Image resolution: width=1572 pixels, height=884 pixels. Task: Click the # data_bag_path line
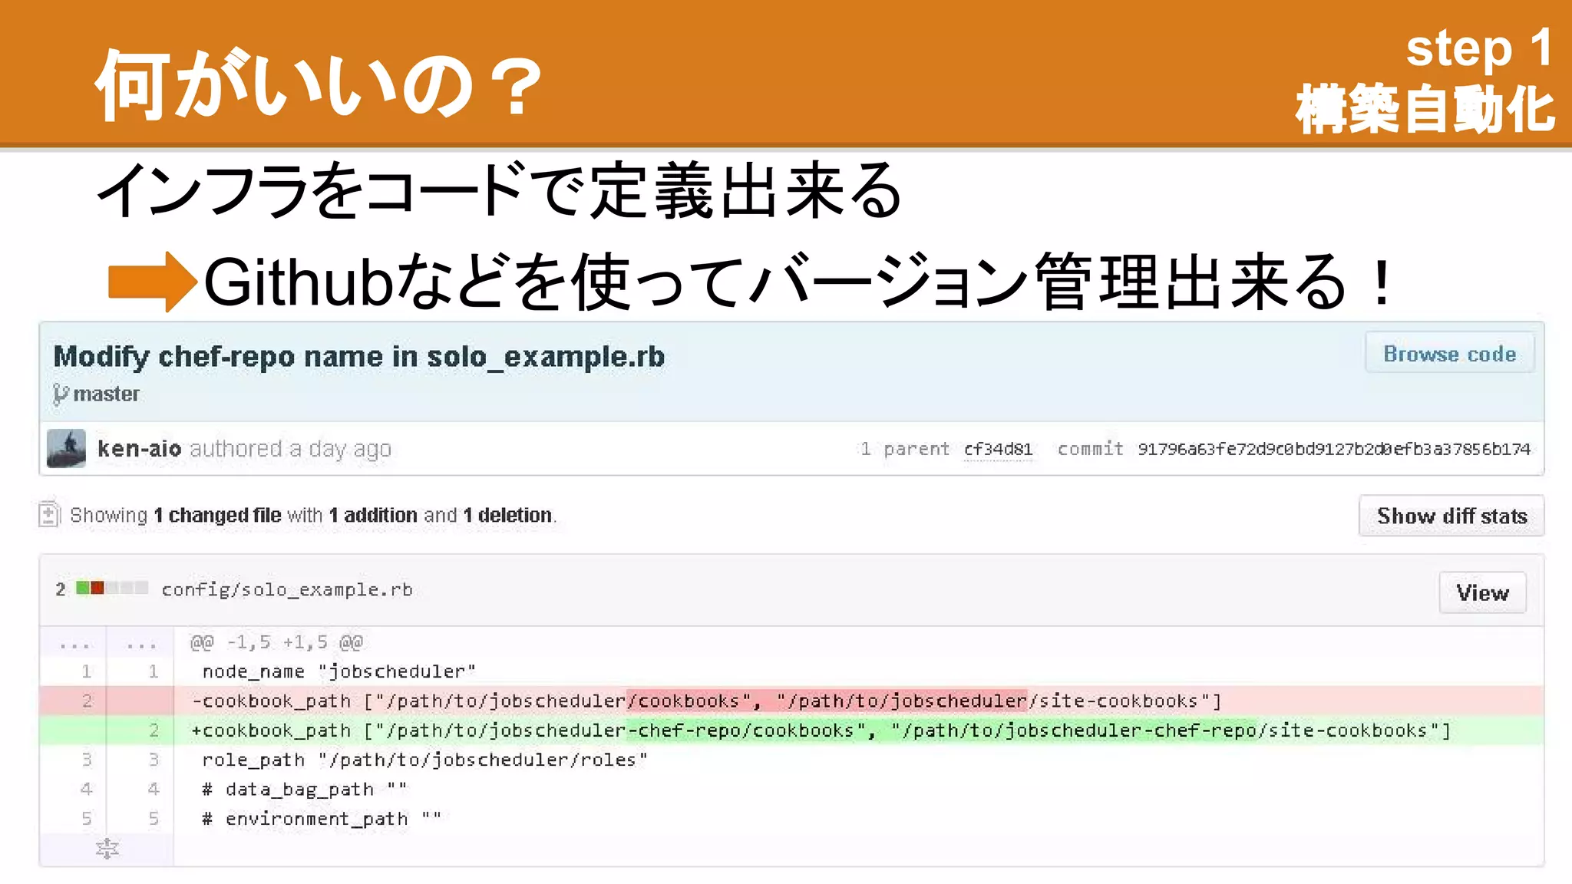304,789
